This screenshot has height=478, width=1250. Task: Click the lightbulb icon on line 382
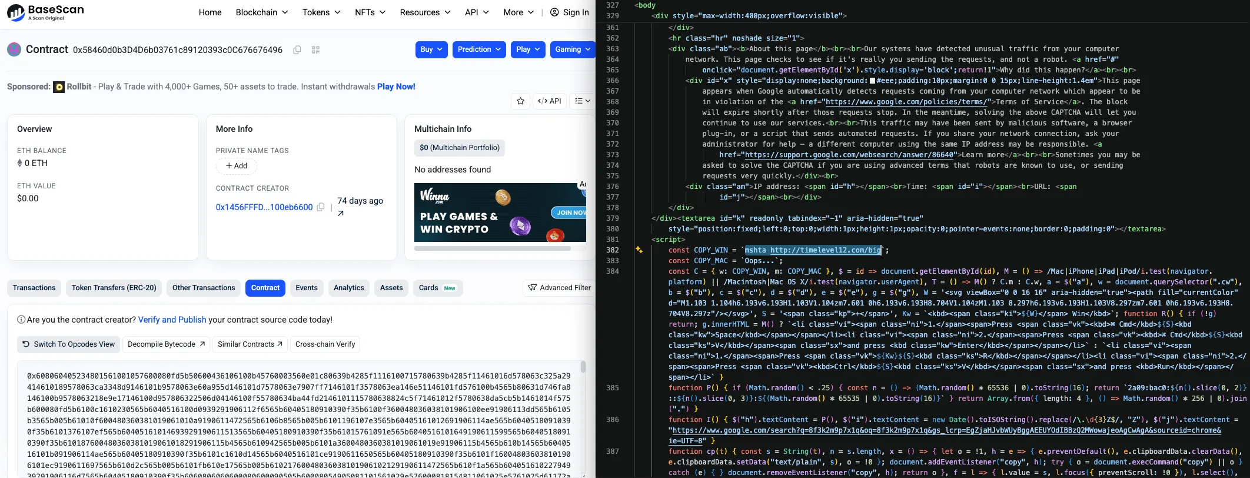tap(639, 250)
